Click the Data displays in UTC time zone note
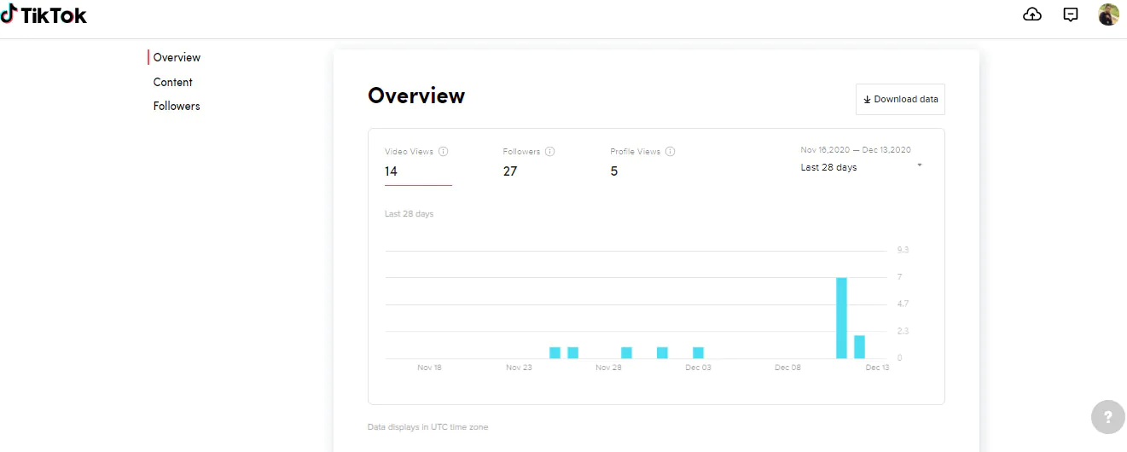 click(427, 426)
